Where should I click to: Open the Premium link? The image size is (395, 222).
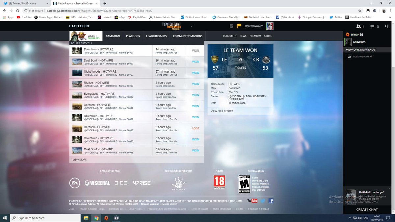pyautogui.click(x=255, y=36)
